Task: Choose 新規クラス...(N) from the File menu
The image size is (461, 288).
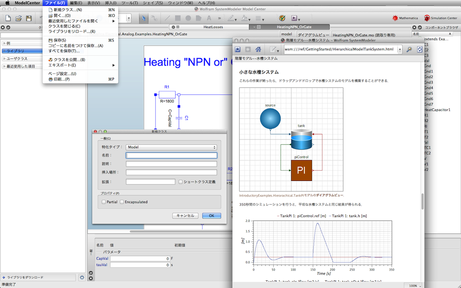Action: (x=80, y=10)
